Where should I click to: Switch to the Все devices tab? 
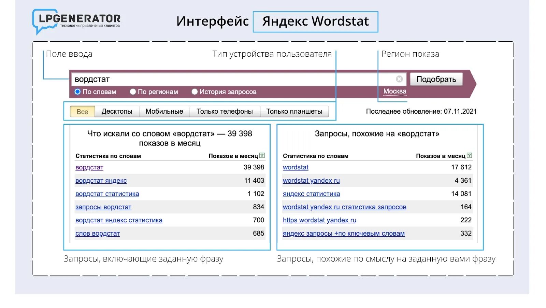tap(82, 112)
